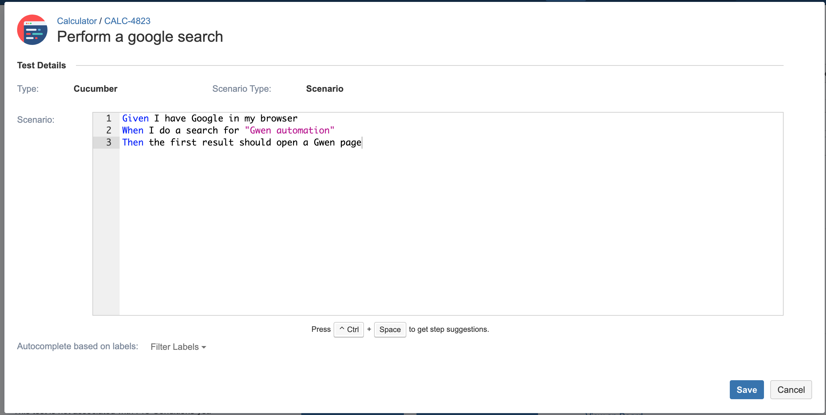Click line 1 'Given I have Google in my browser'
This screenshot has height=415, width=826.
click(x=210, y=118)
